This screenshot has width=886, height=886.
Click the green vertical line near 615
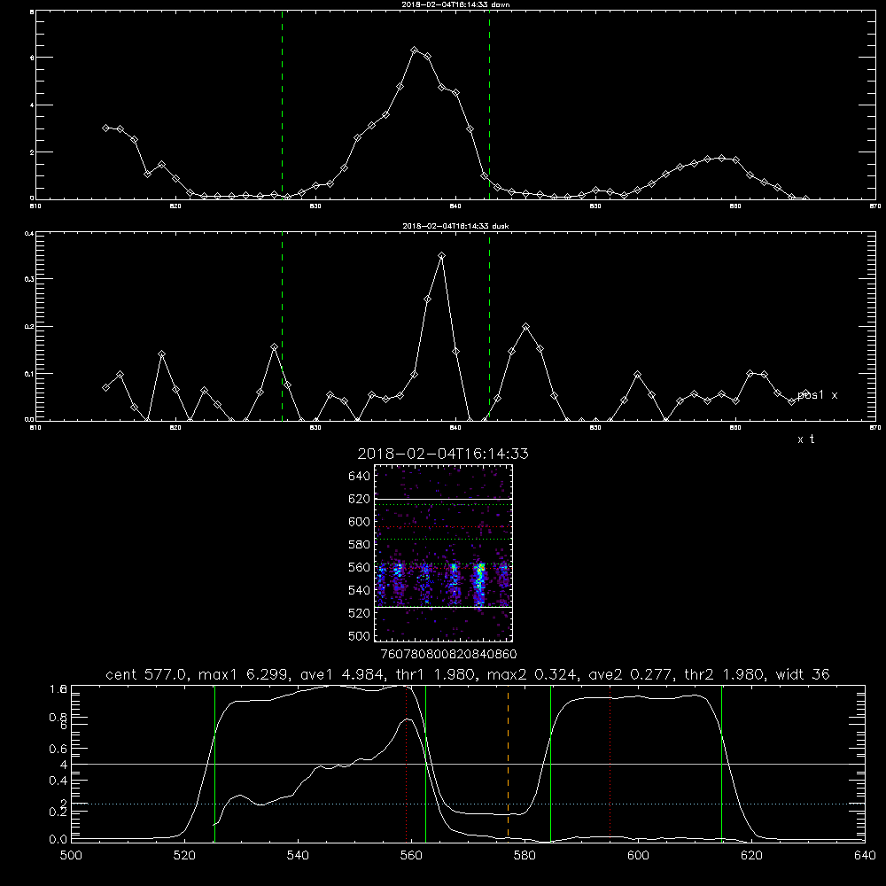click(721, 764)
